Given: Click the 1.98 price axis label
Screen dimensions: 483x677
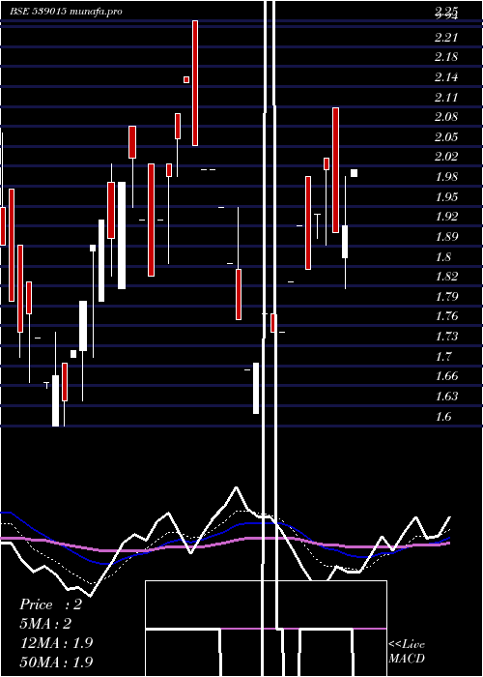Looking at the screenshot, I should pyautogui.click(x=446, y=177).
